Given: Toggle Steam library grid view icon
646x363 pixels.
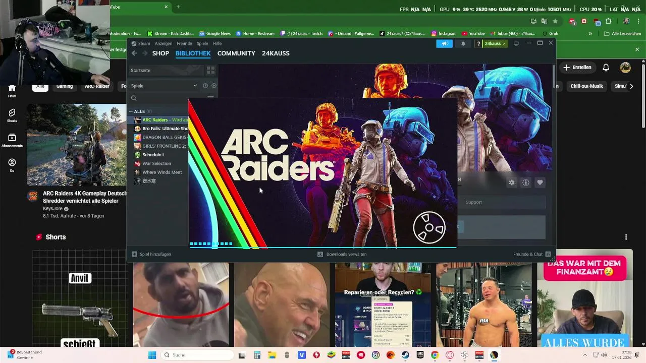Looking at the screenshot, I should (210, 70).
